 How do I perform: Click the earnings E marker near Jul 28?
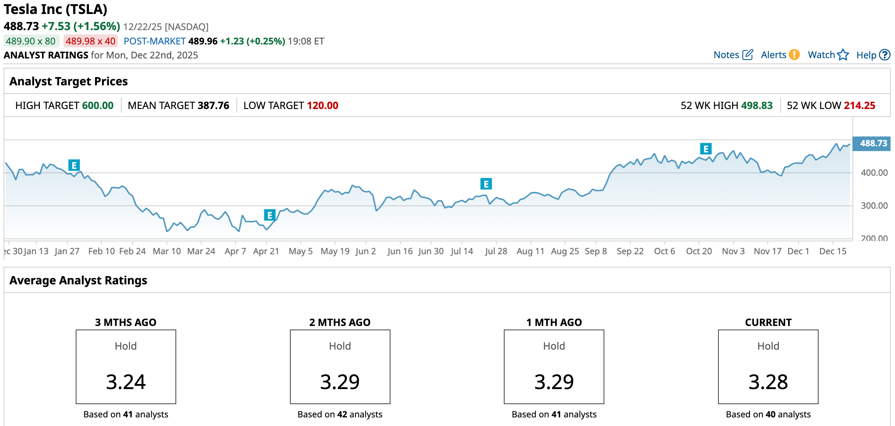pos(486,184)
